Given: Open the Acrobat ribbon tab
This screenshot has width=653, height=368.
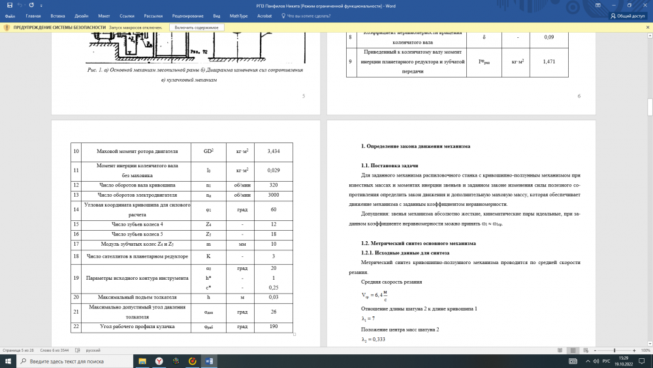Looking at the screenshot, I should click(264, 16).
